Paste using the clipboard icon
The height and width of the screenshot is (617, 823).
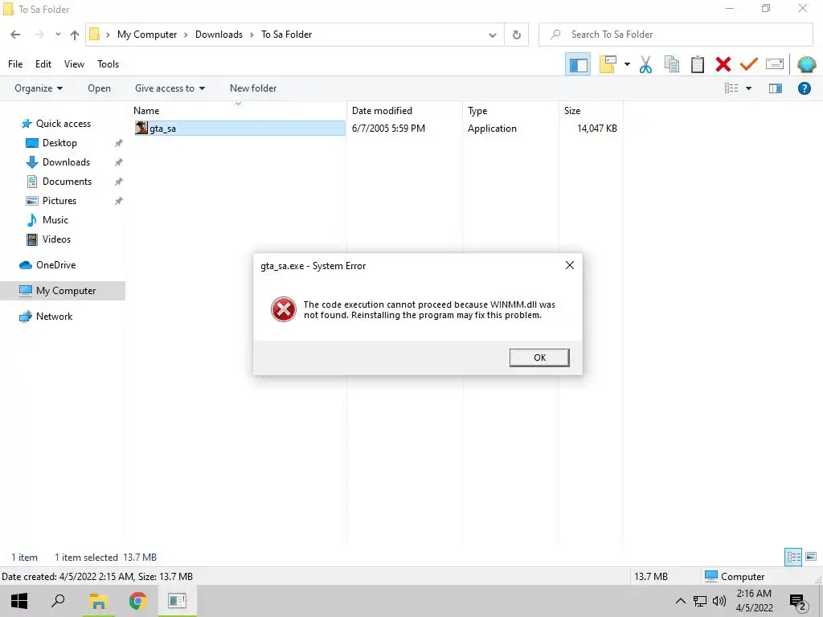point(697,64)
